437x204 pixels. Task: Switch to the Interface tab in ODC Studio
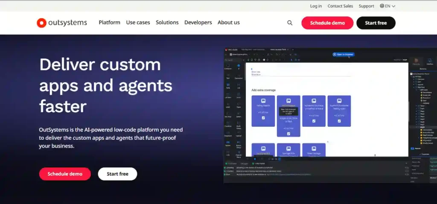point(429,61)
